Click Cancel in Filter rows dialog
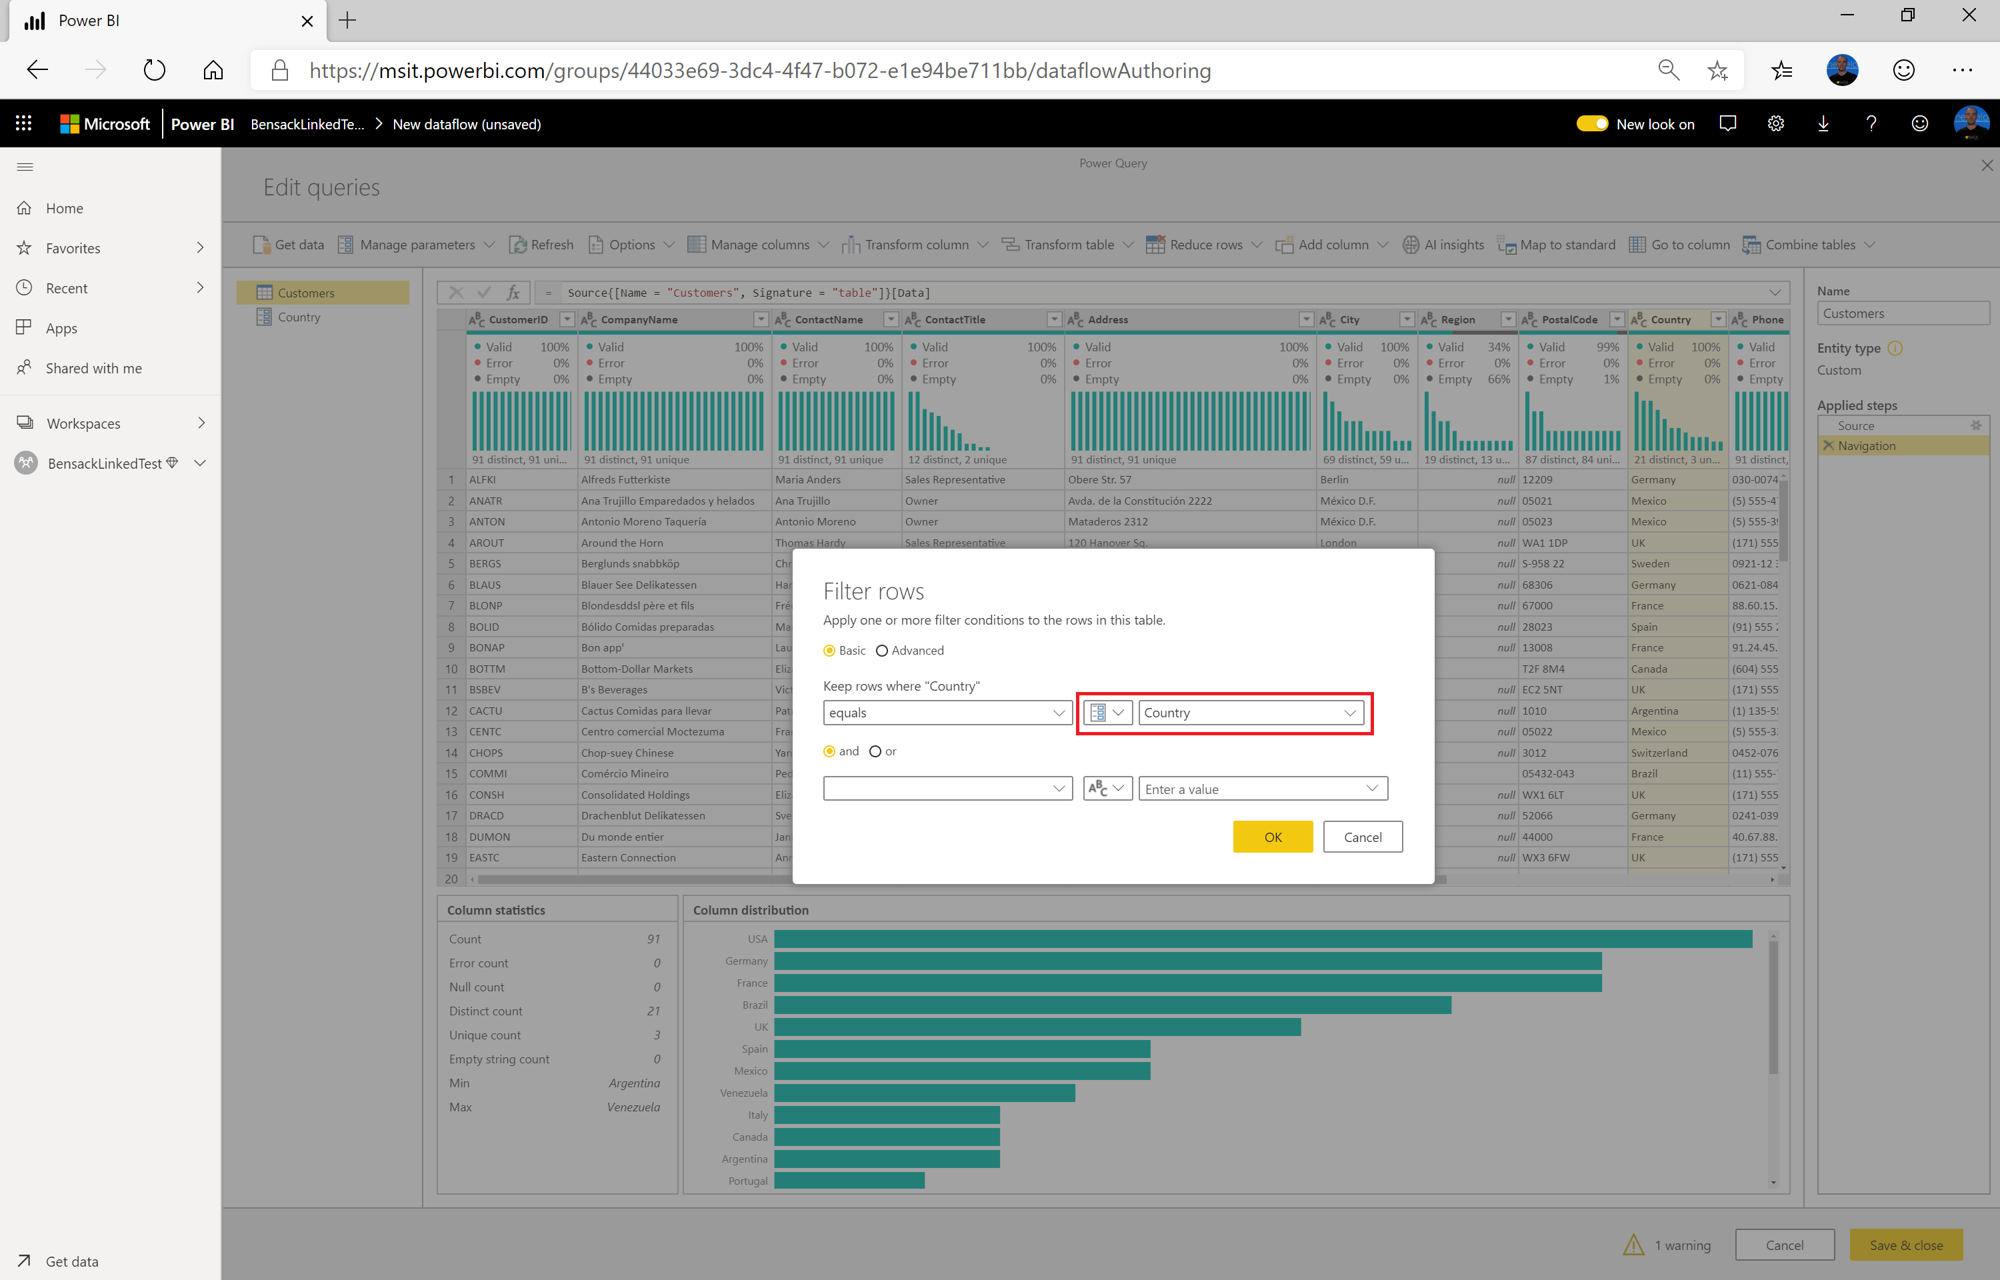Screen dimensions: 2000x1280 pos(1363,837)
